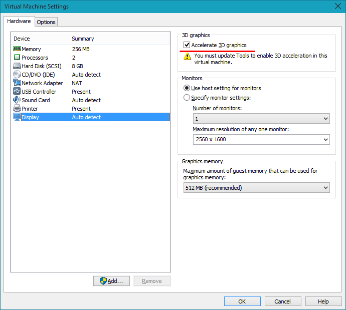346x310 pixels.
Task: Open Maximum resolution dropdown showing 2560 x 1600
Action: (x=261, y=139)
